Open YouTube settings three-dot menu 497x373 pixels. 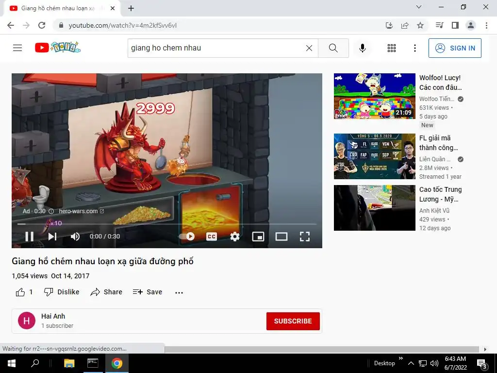415,48
